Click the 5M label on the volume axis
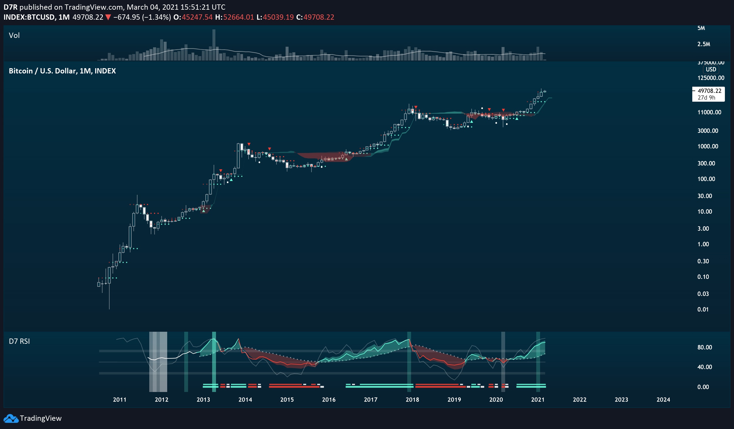 pos(701,28)
